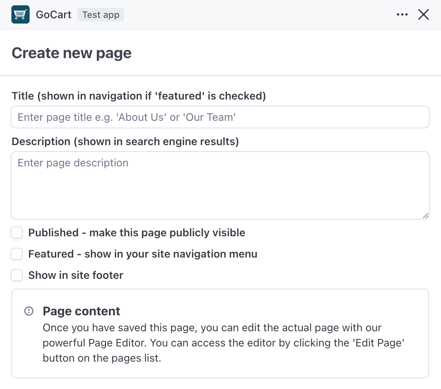The image size is (441, 389).
Task: Select the Published label text
Action: click(x=137, y=232)
